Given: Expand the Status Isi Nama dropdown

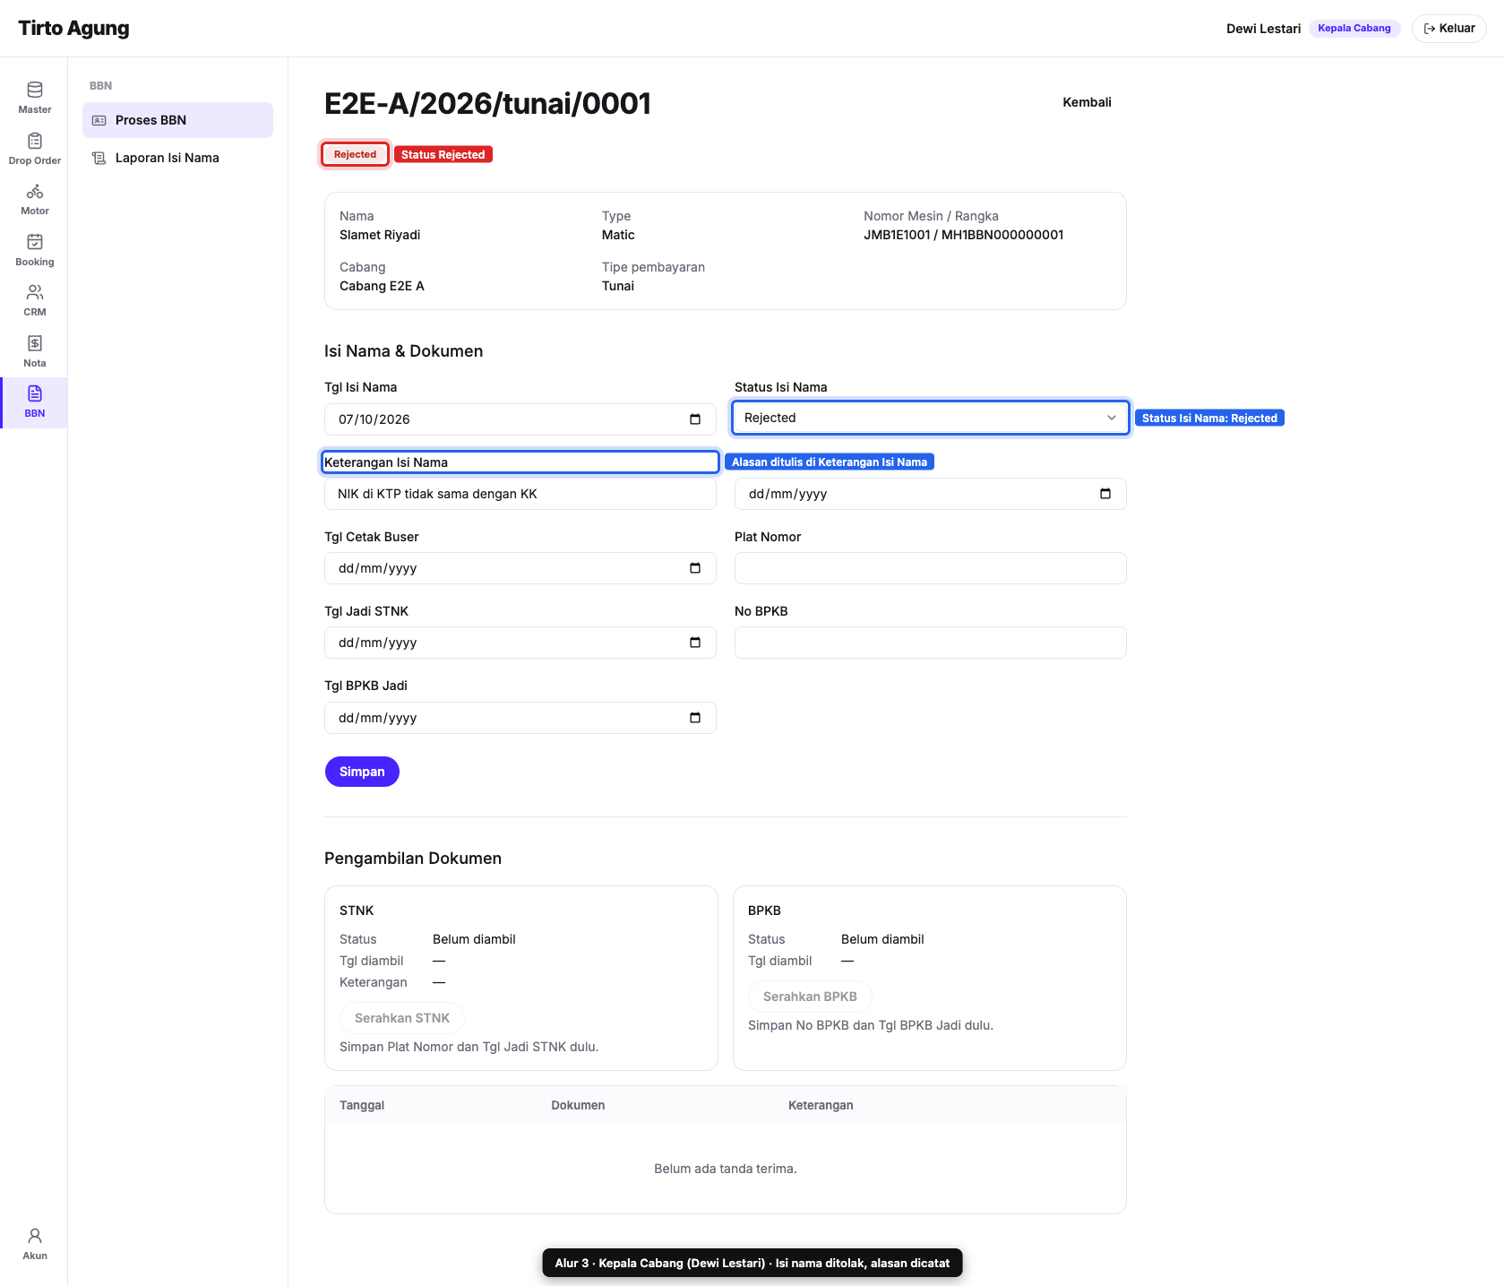Looking at the screenshot, I should (931, 418).
